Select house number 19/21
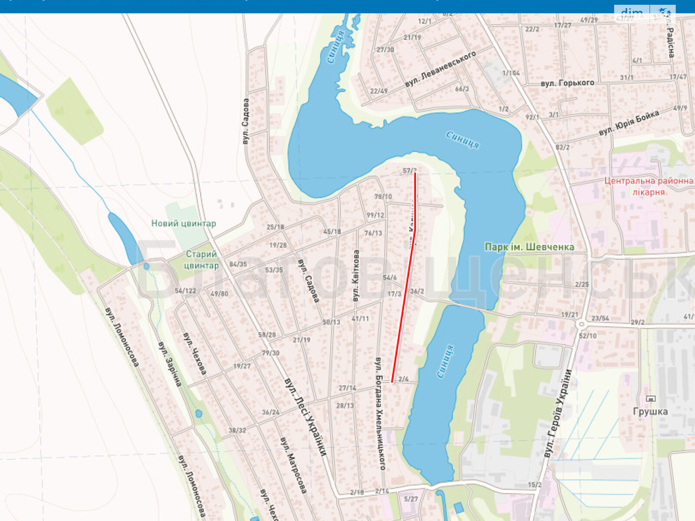 tap(569, 315)
